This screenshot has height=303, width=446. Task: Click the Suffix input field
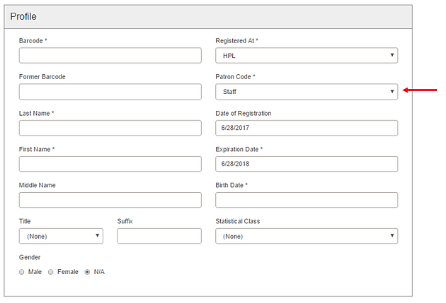tap(159, 236)
